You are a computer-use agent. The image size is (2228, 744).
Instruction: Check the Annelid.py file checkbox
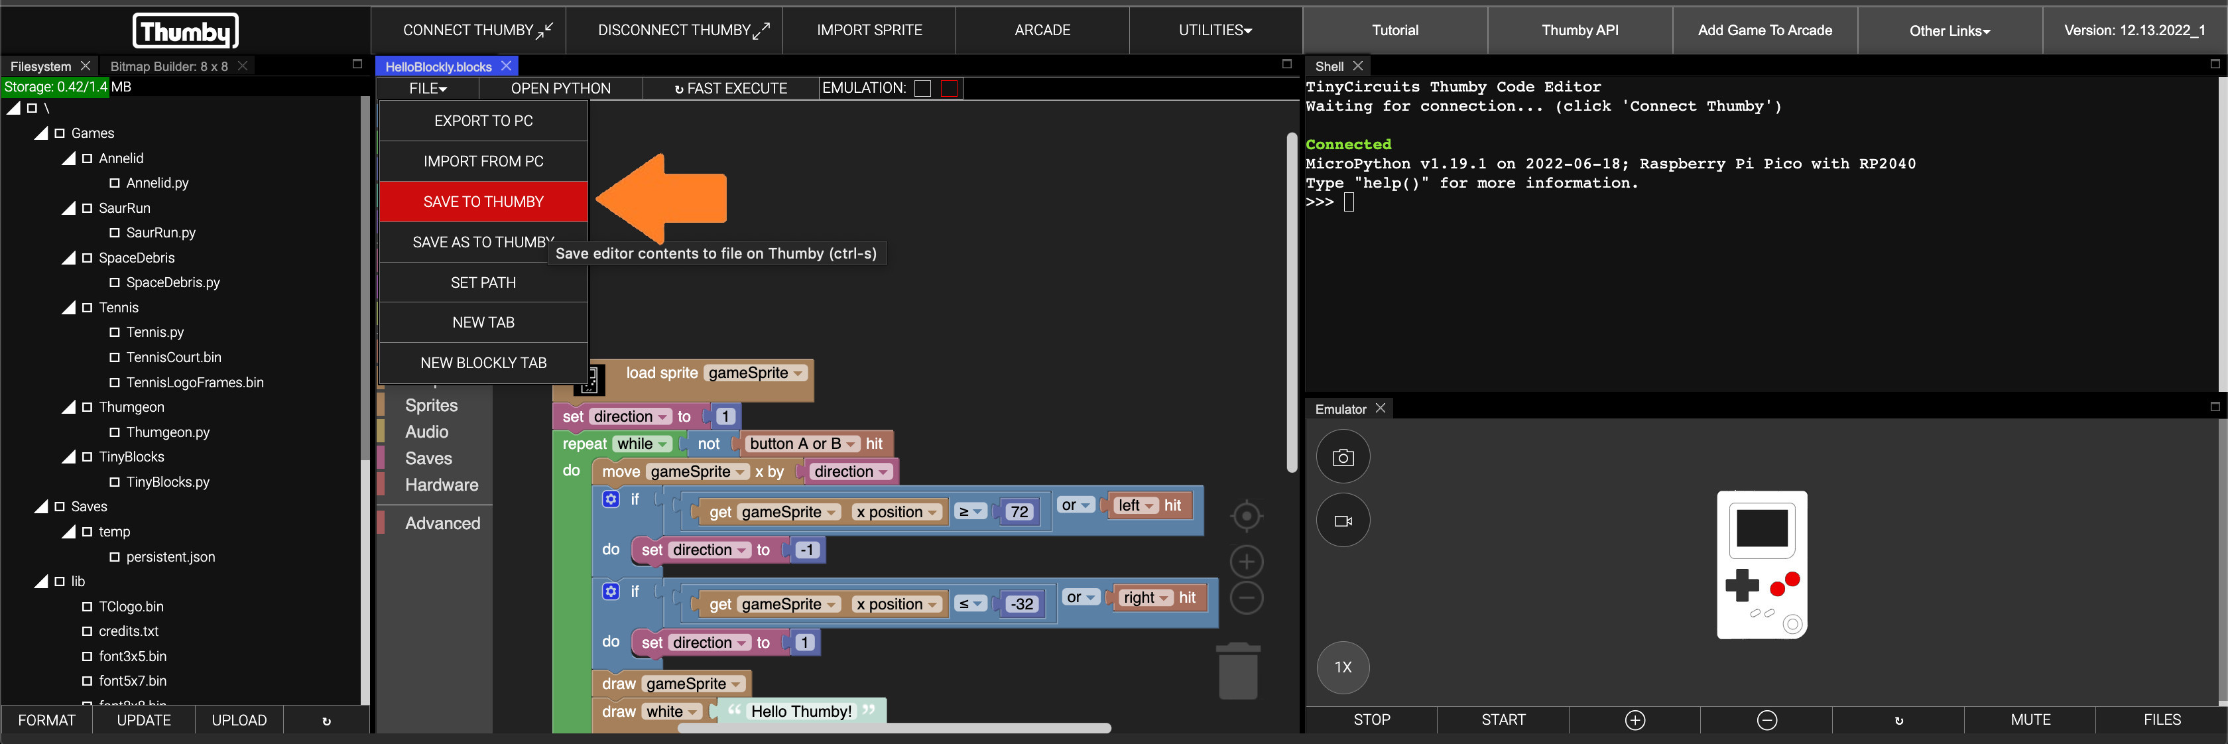pos(114,184)
